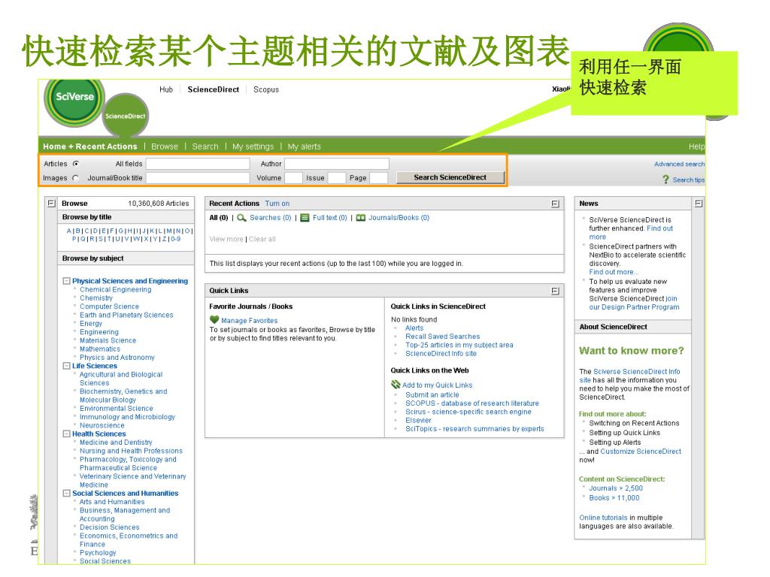Open the Computer Science subject

click(x=110, y=307)
